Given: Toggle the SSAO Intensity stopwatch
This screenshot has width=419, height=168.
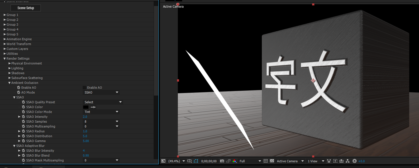Looking at the screenshot, I should [23, 117].
